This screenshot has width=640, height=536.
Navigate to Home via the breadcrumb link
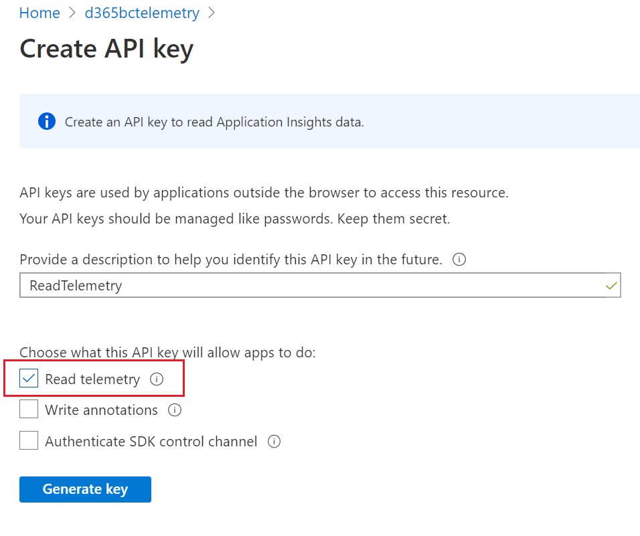point(39,13)
